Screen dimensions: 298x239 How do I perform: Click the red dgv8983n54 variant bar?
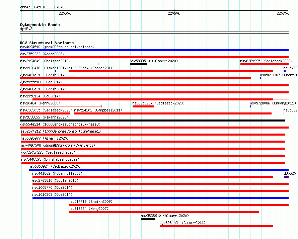[x=171, y=71]
